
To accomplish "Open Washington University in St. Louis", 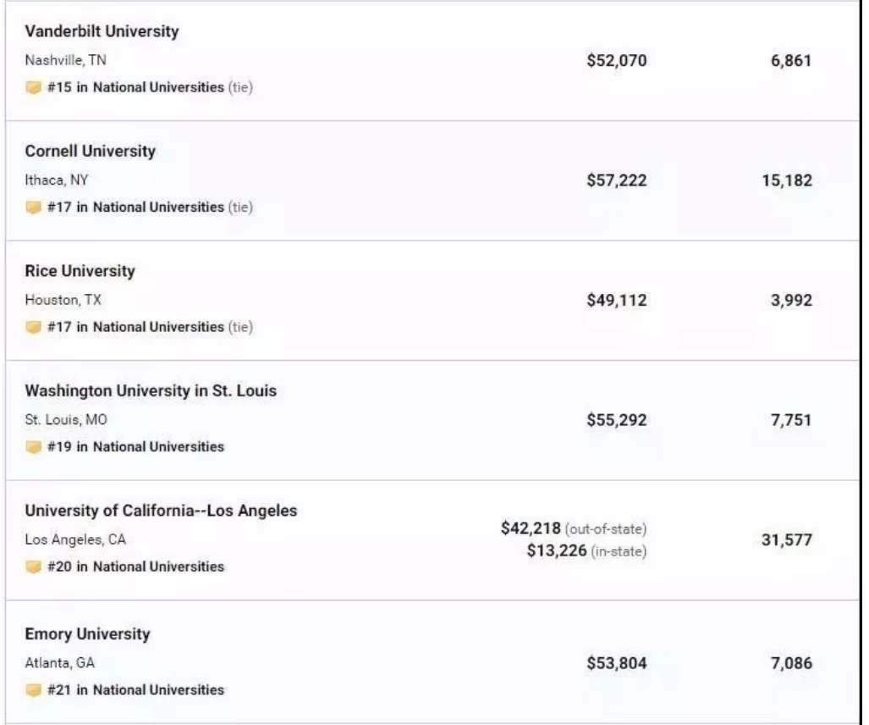I will [x=151, y=391].
